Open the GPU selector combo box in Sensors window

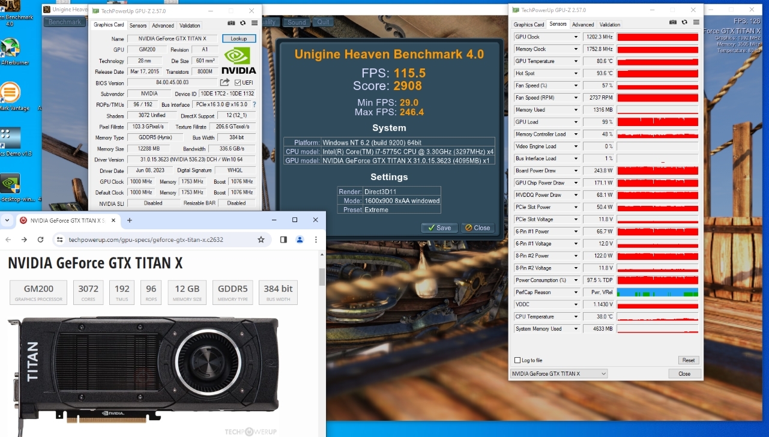pos(559,373)
